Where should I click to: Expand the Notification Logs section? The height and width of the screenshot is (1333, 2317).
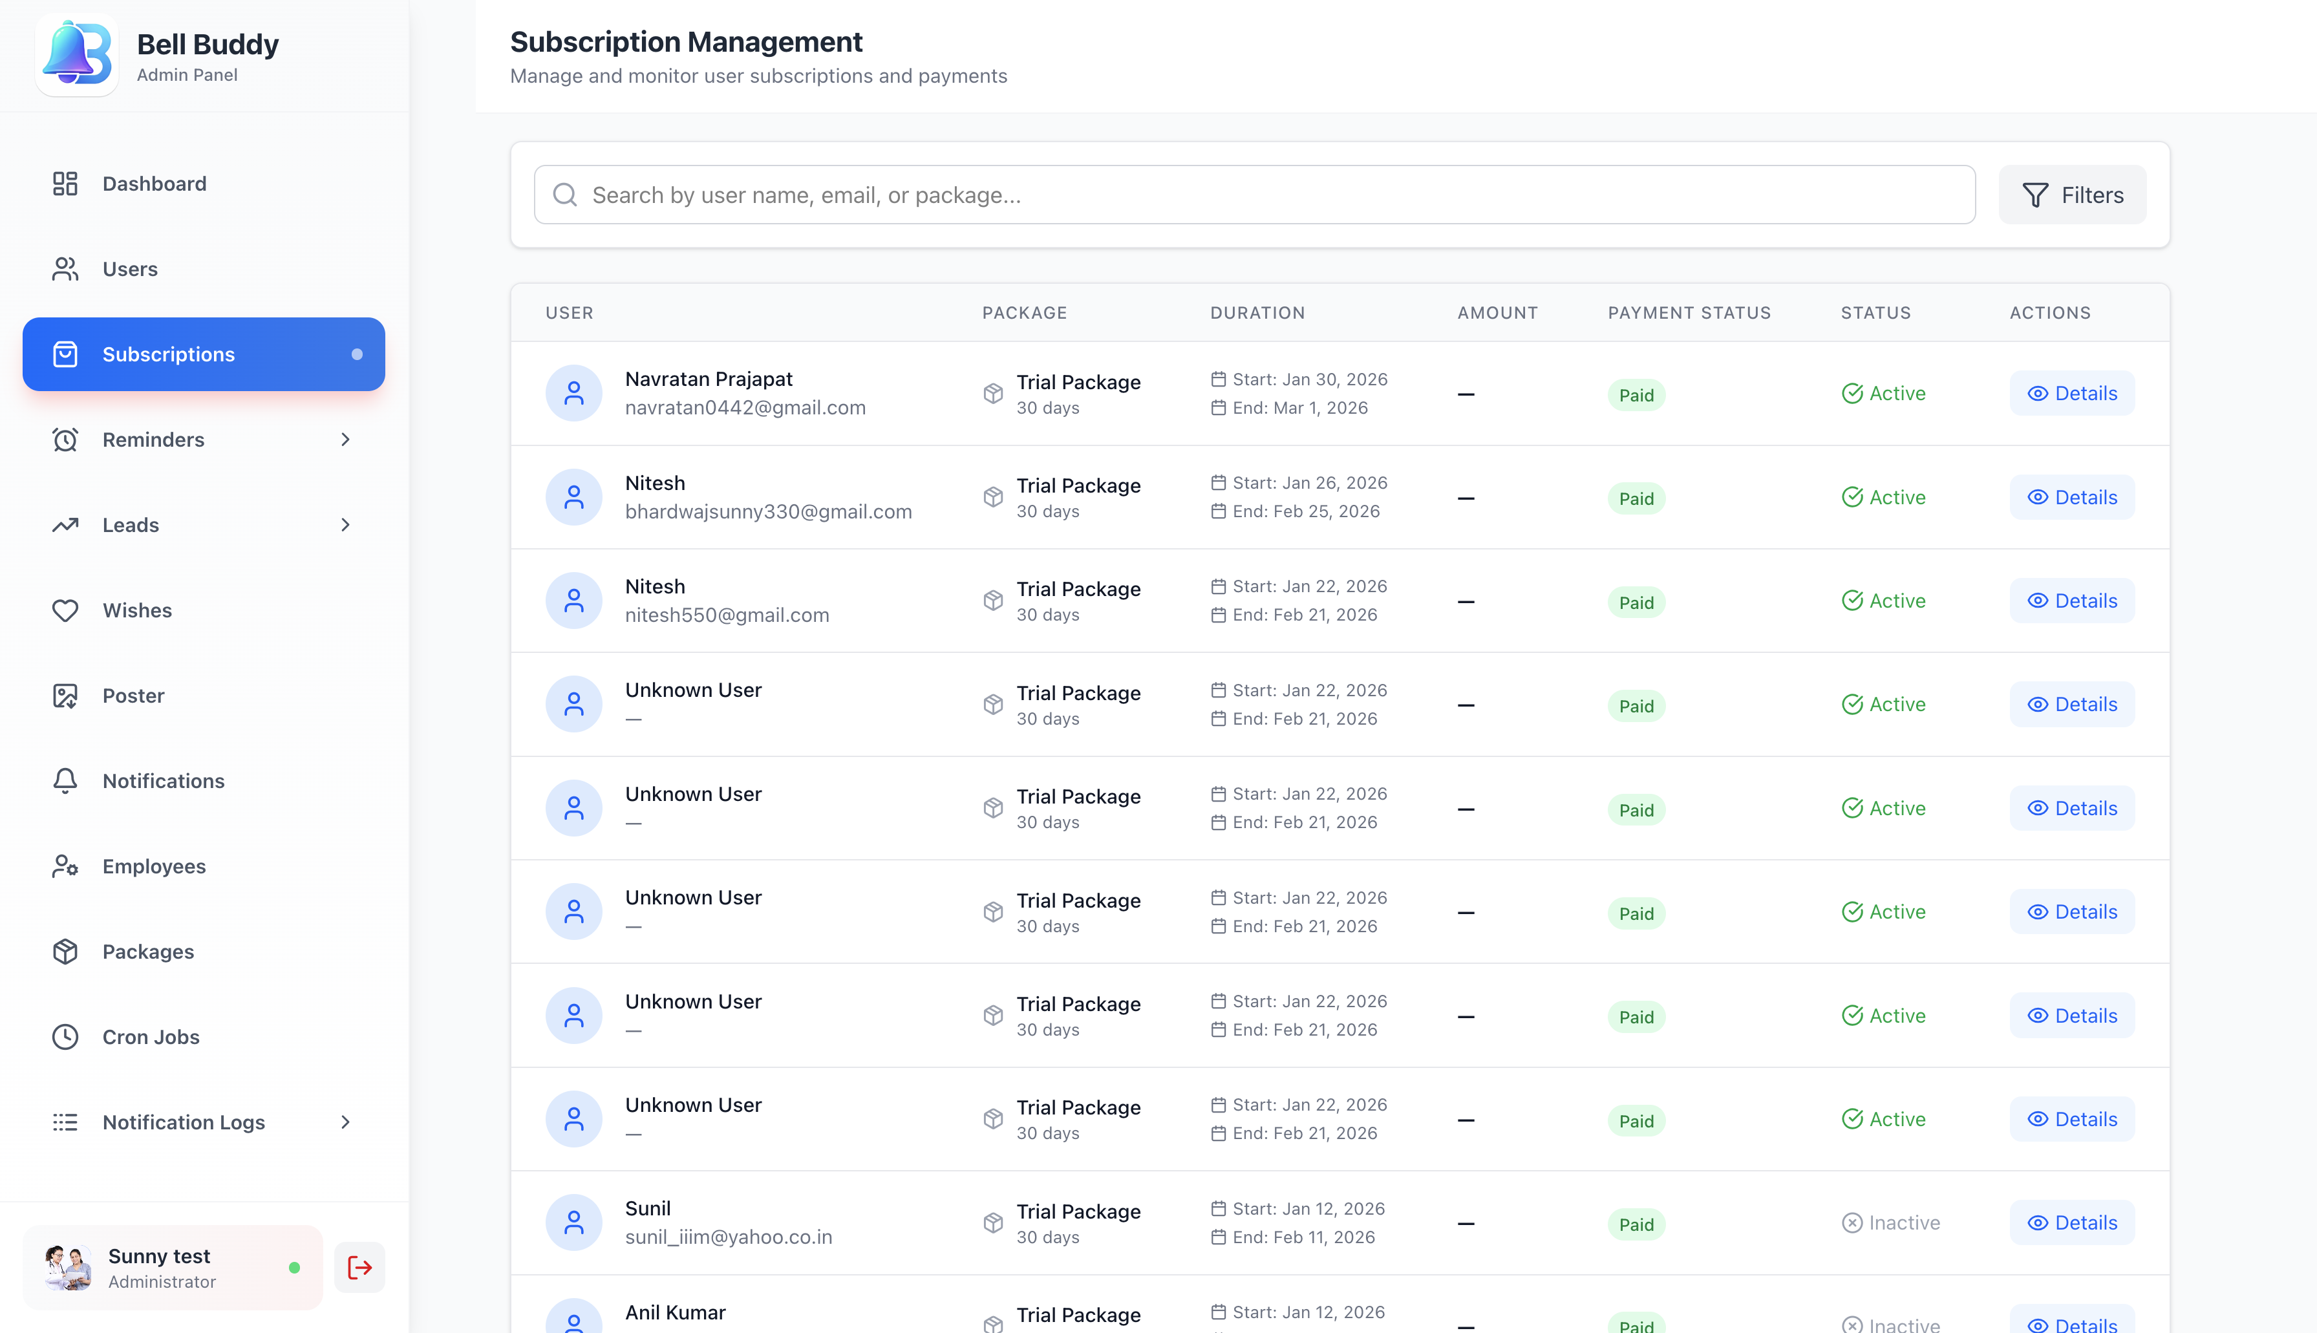pyautogui.click(x=345, y=1122)
